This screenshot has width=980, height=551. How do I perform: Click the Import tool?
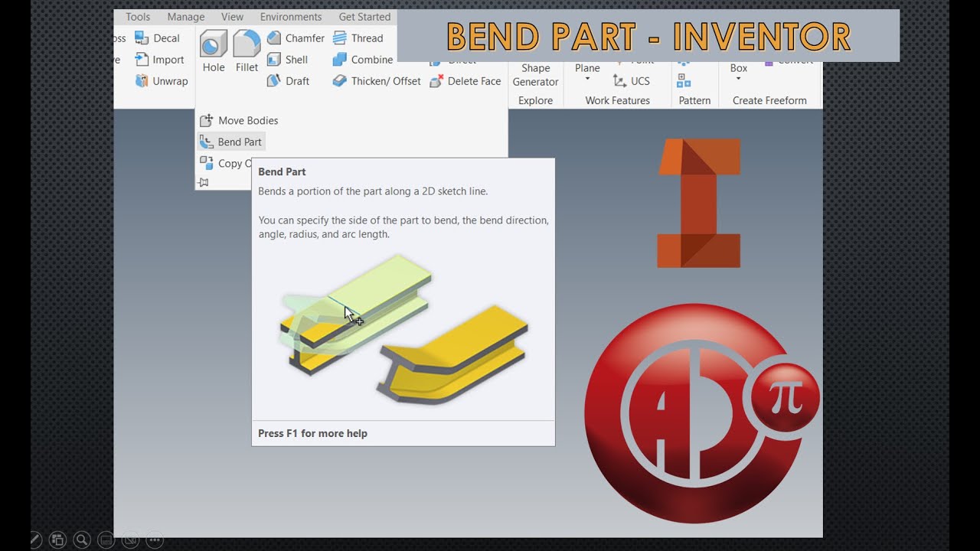click(x=159, y=60)
